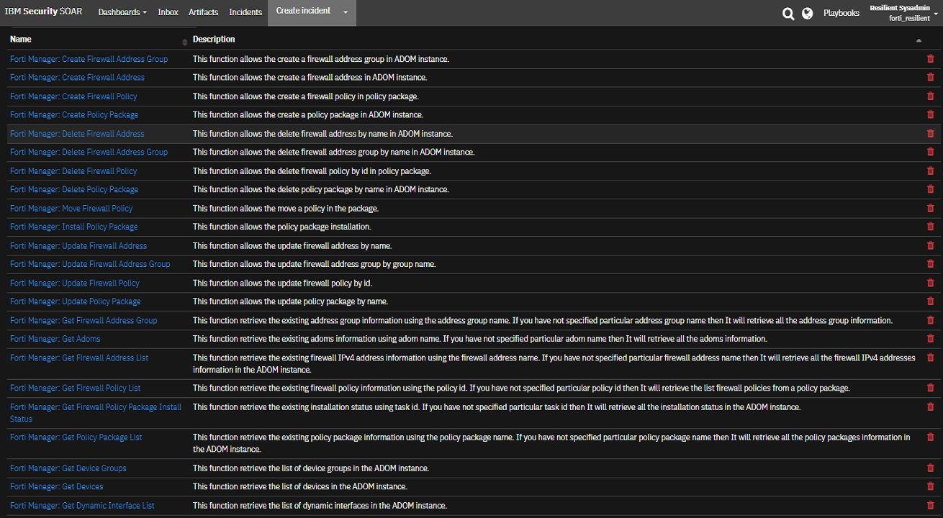Click the globe icon in top bar
Image resolution: width=943 pixels, height=518 pixels.
point(808,13)
